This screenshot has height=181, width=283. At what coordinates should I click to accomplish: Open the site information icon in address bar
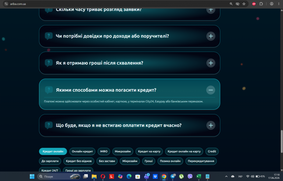[6, 4]
